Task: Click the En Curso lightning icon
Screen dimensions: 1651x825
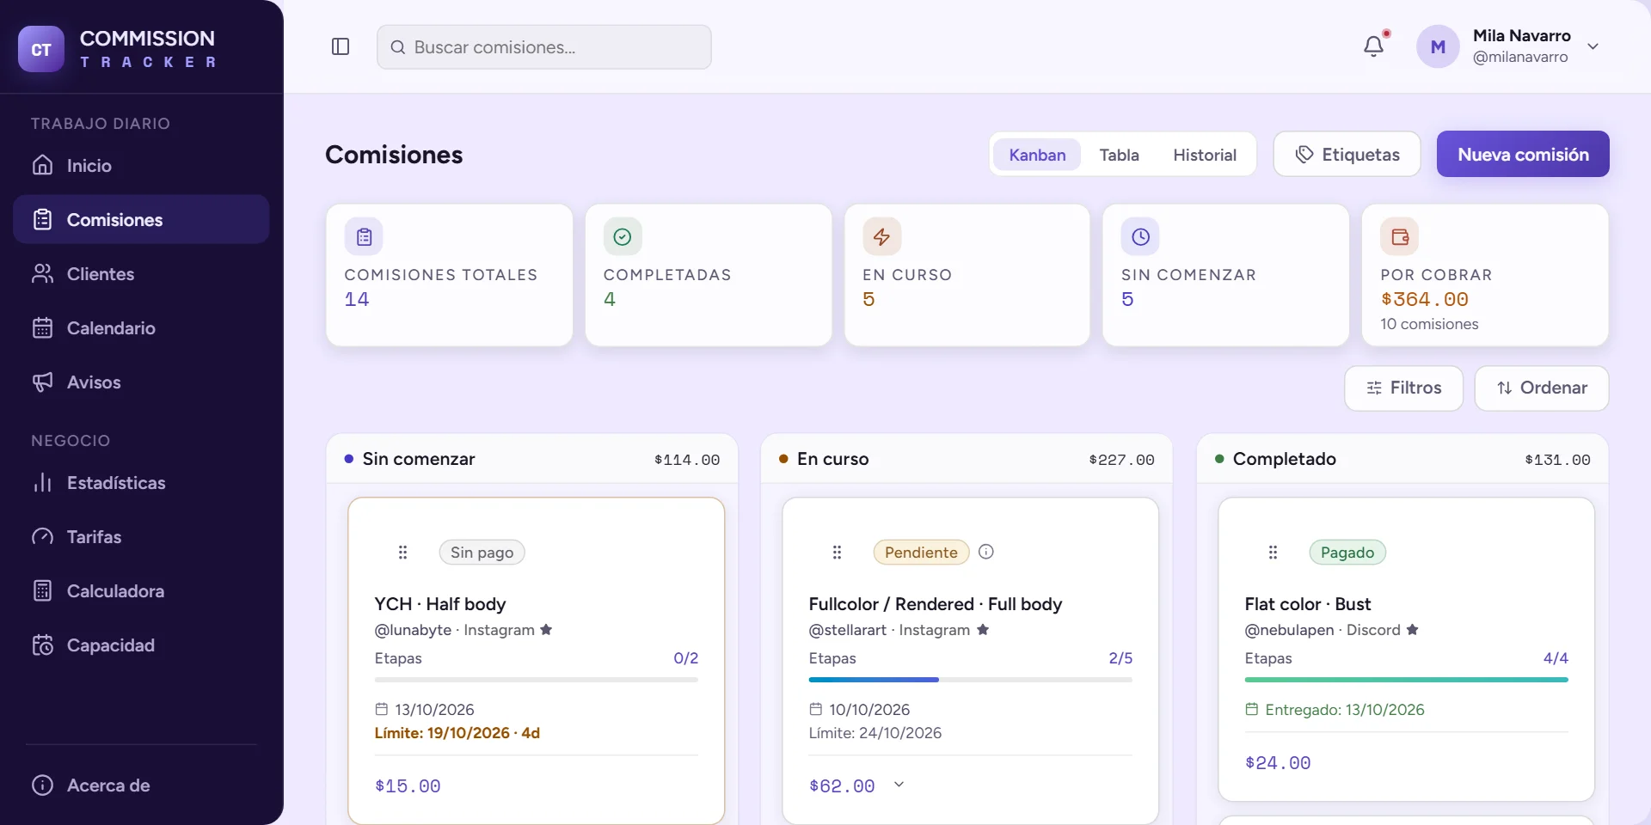Action: pos(881,236)
